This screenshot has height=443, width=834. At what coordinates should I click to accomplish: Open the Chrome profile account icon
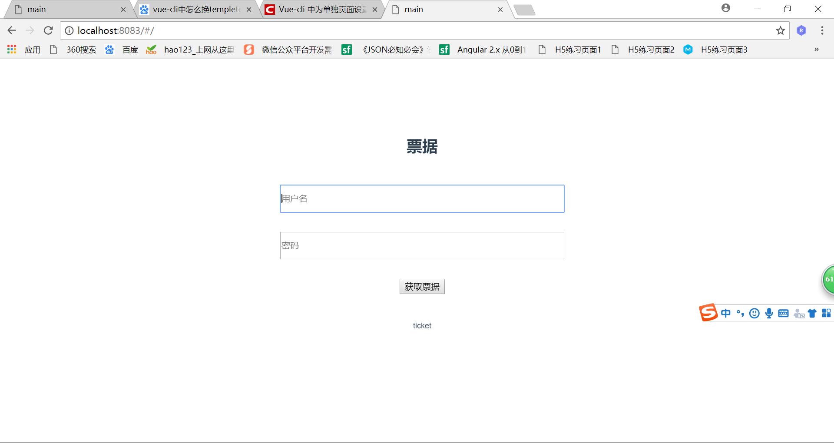click(725, 8)
